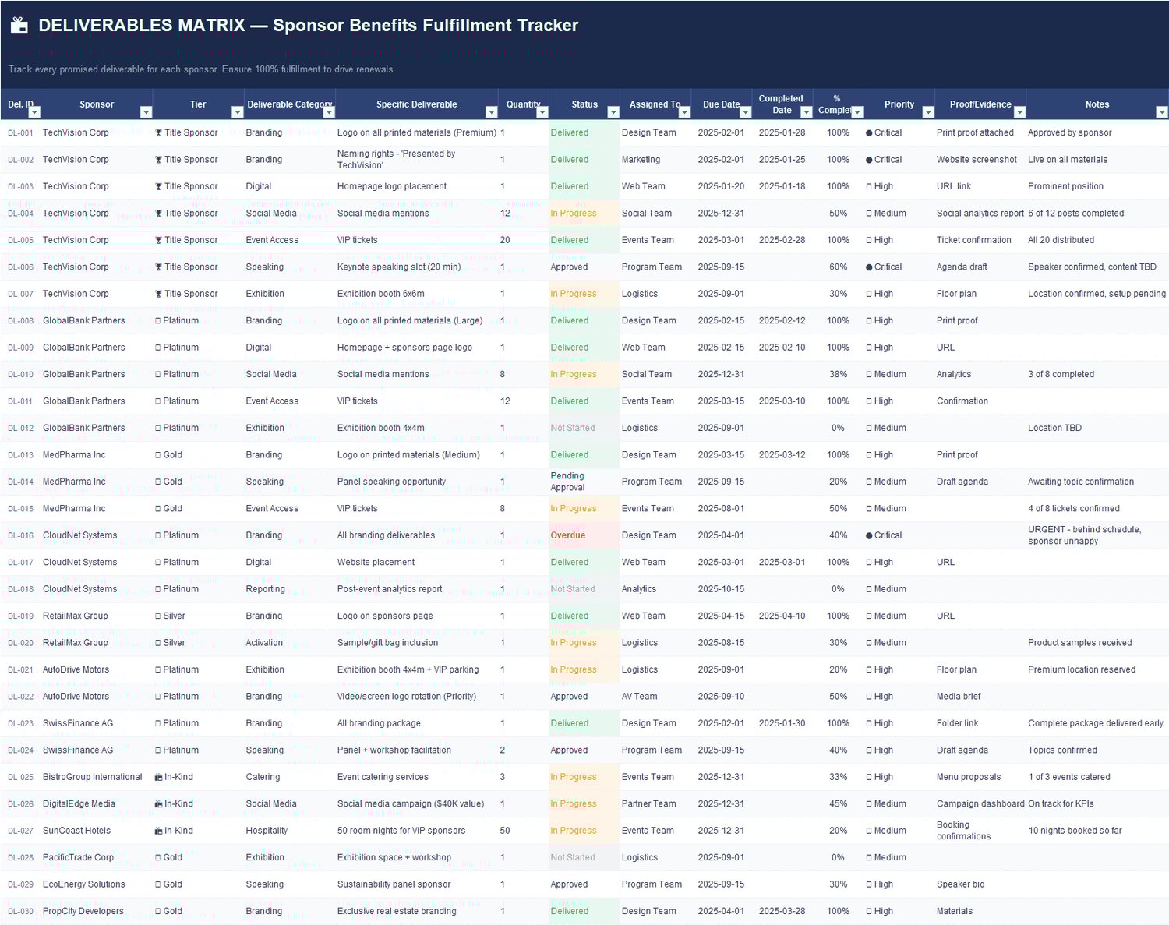Screen dimensions: 1169x925
Task: Select the 'Activation' category cell
Action: pos(289,643)
